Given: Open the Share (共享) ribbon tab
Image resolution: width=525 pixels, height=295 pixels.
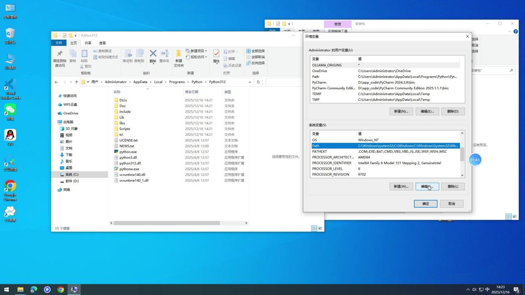Looking at the screenshot, I should (88, 43).
